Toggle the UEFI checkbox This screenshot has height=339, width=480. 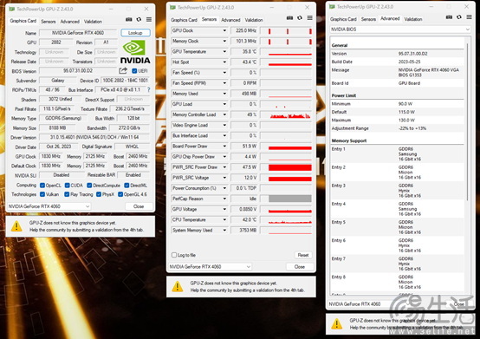tap(134, 71)
